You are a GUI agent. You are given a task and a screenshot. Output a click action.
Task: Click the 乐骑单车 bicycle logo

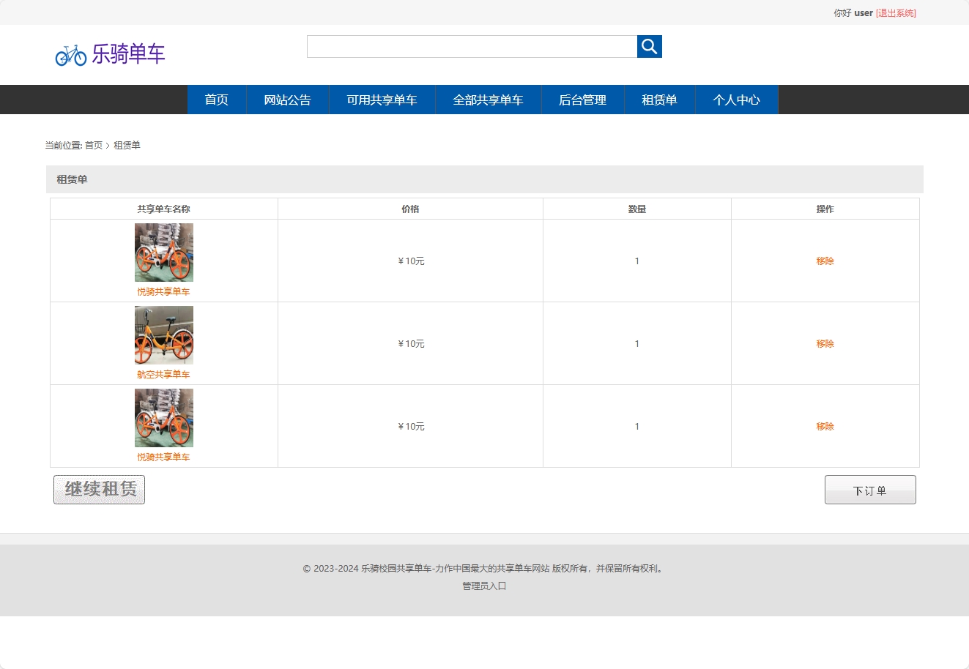pos(111,54)
